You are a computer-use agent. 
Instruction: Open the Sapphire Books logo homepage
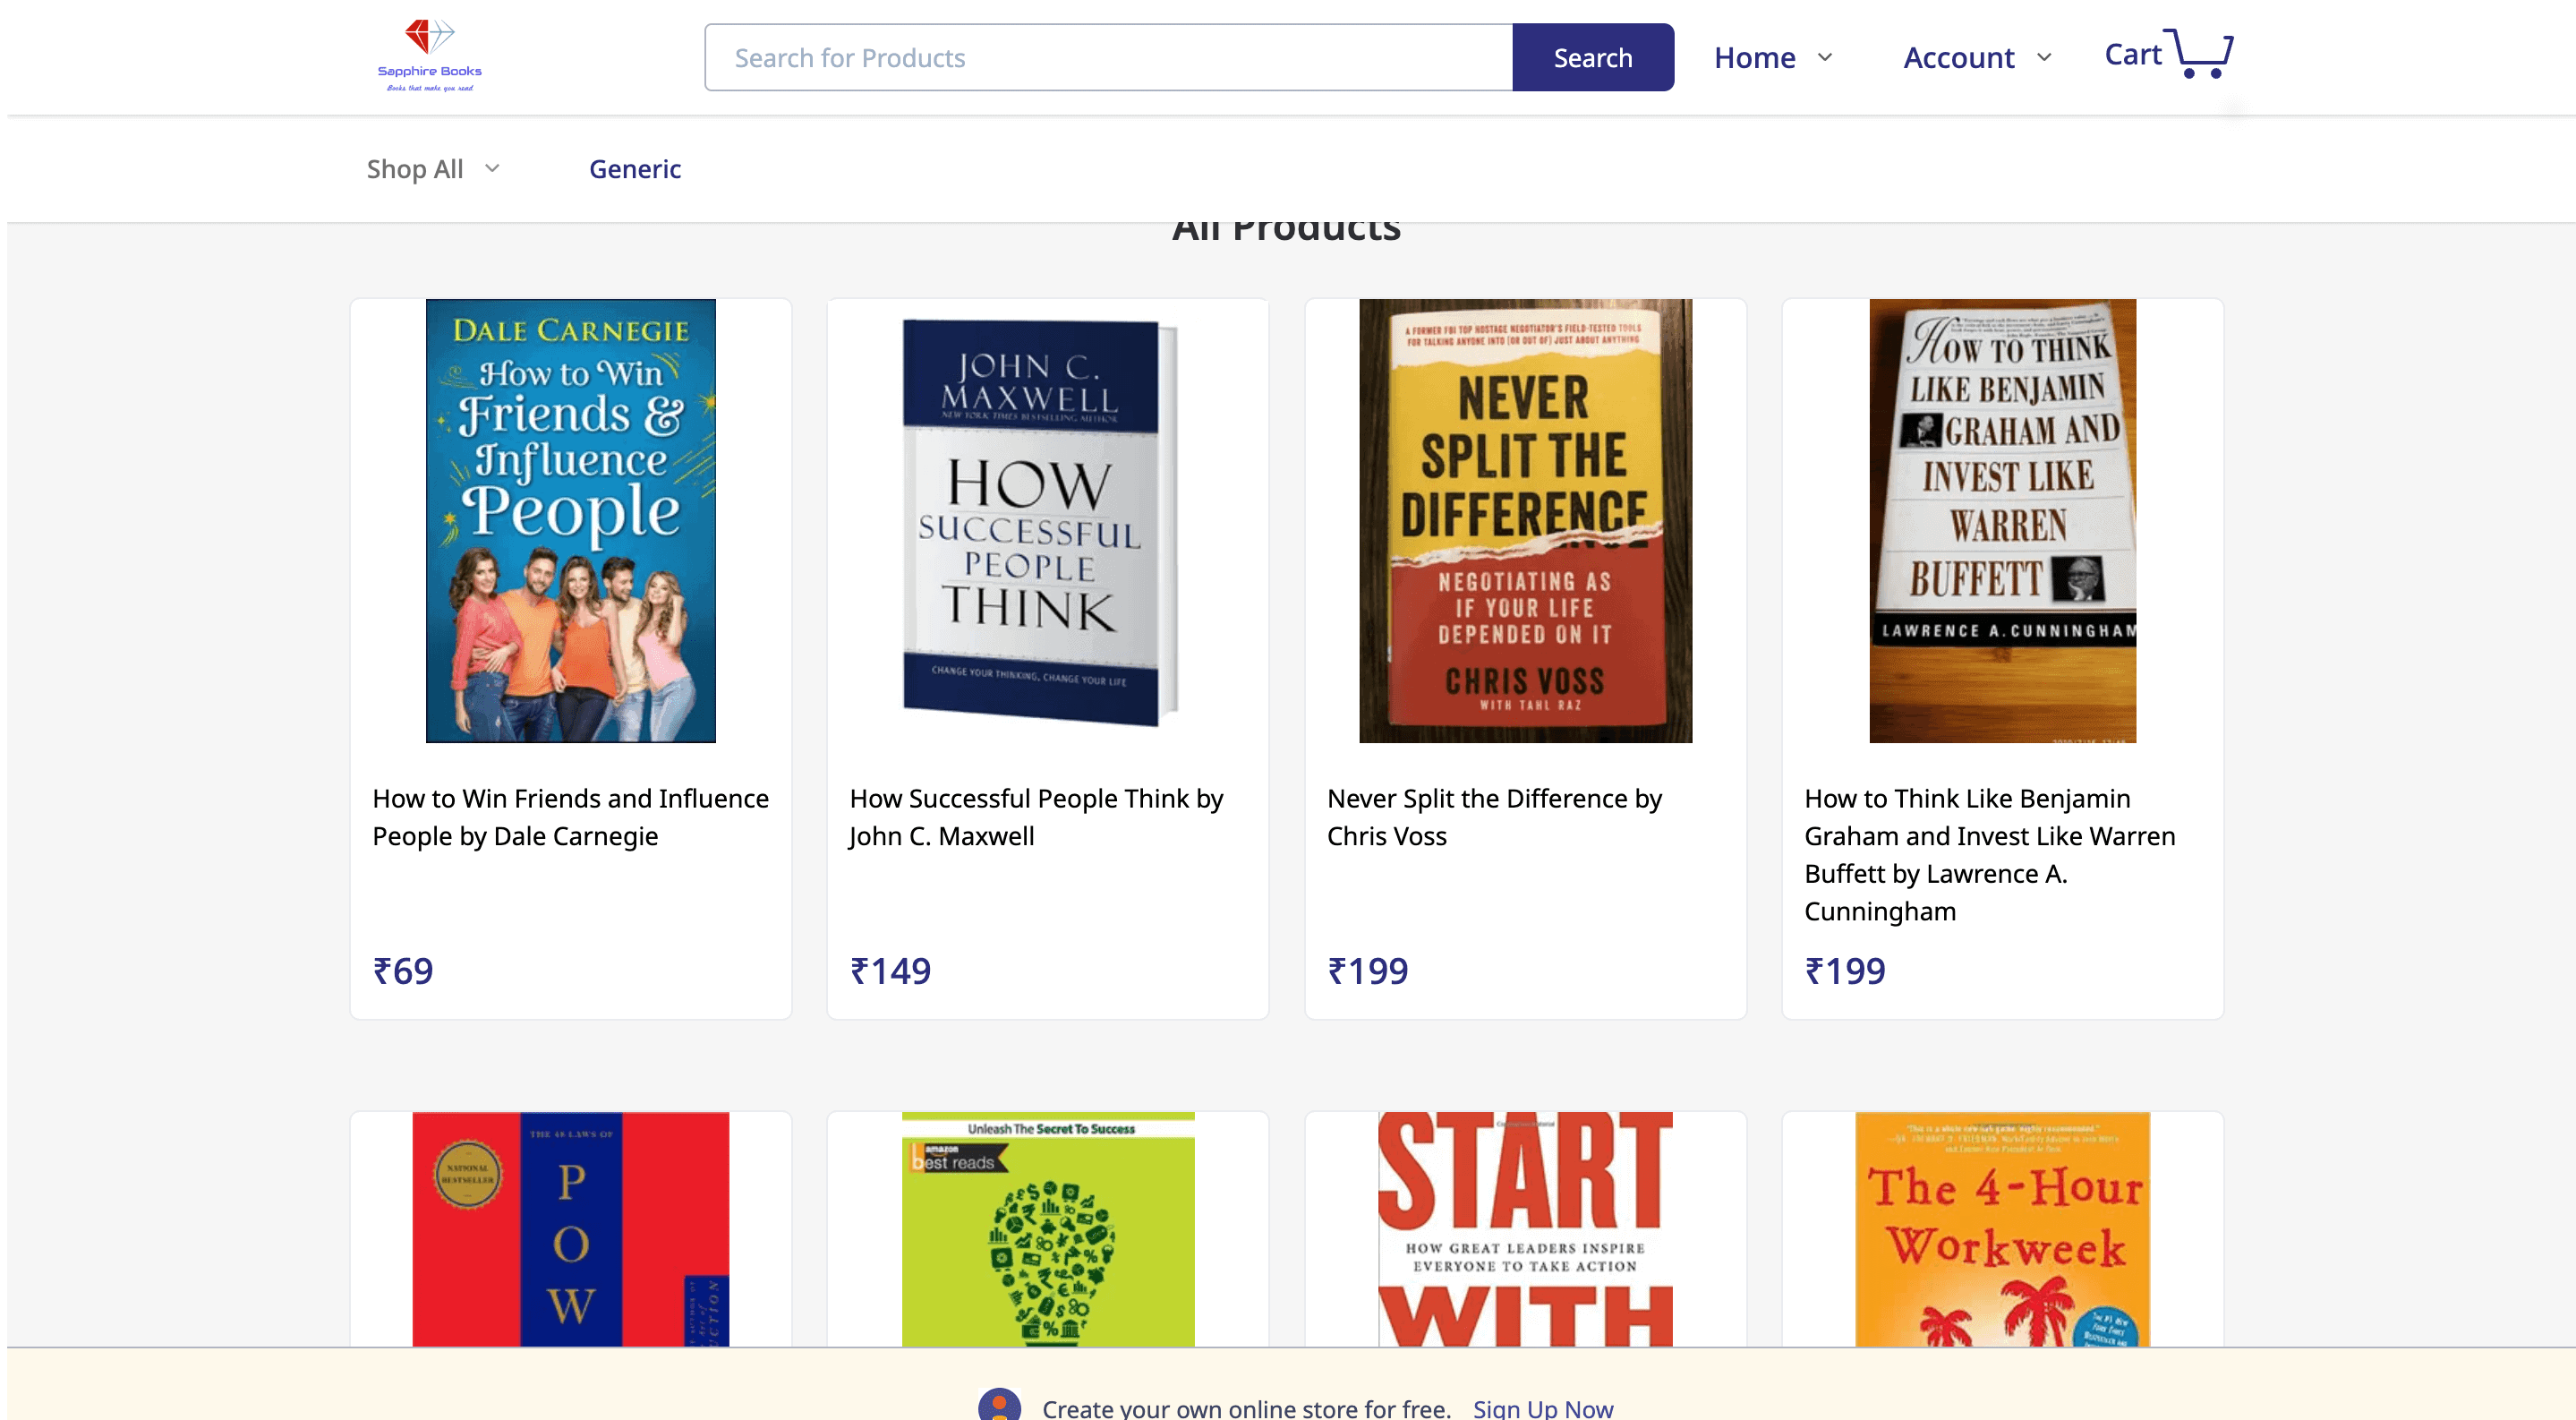(x=430, y=56)
